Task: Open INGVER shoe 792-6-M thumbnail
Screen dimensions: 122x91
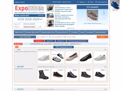Action: pyautogui.click(x=72, y=75)
